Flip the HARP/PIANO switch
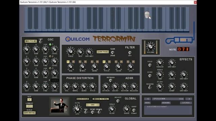 click(134, 110)
